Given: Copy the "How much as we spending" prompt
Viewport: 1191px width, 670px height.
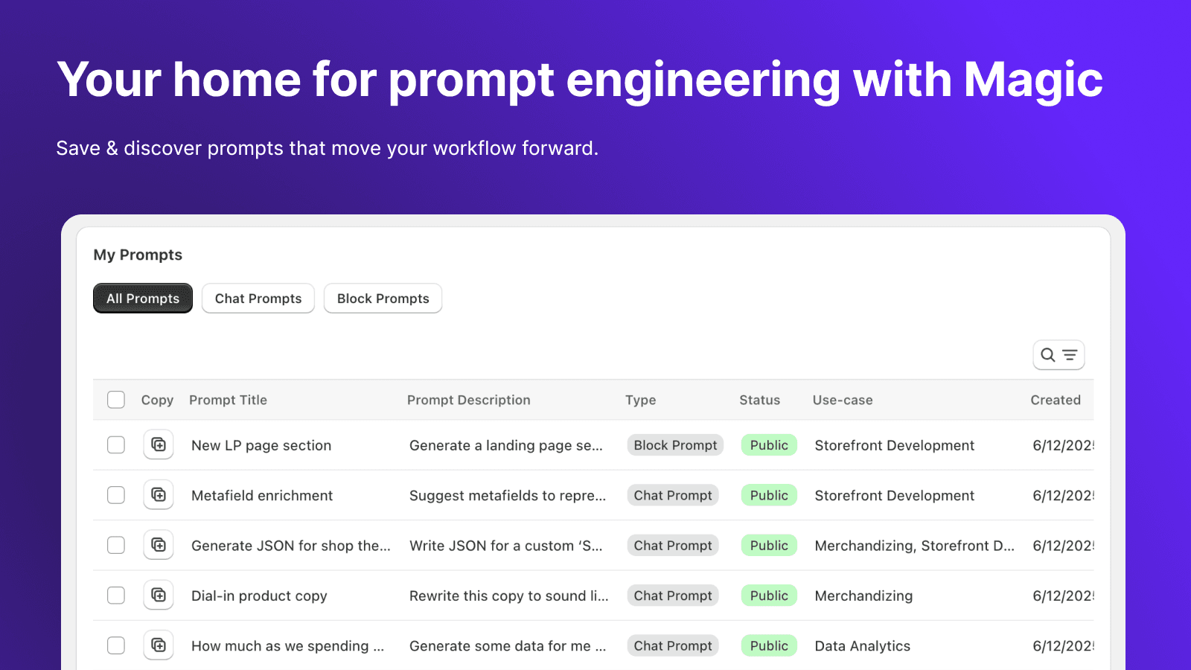Looking at the screenshot, I should [158, 645].
